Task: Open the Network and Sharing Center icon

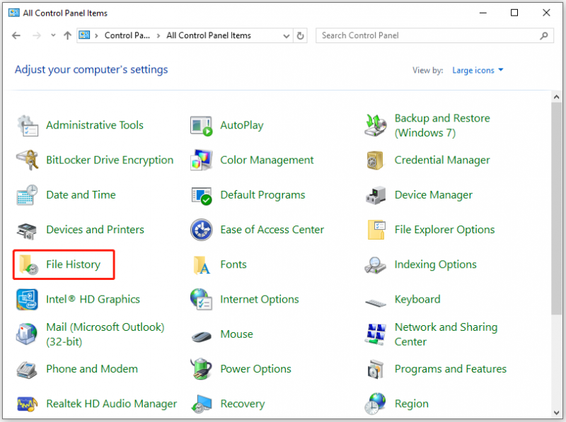Action: [x=376, y=334]
